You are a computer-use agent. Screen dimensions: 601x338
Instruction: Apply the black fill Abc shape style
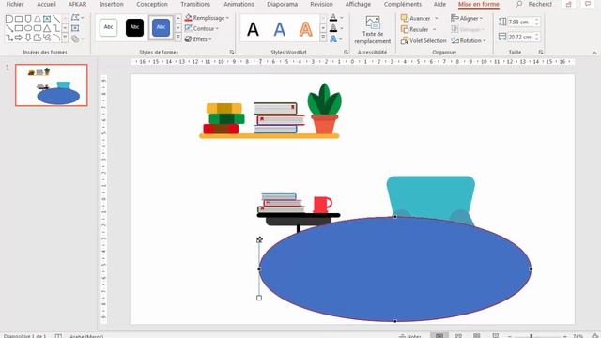pyautogui.click(x=134, y=27)
